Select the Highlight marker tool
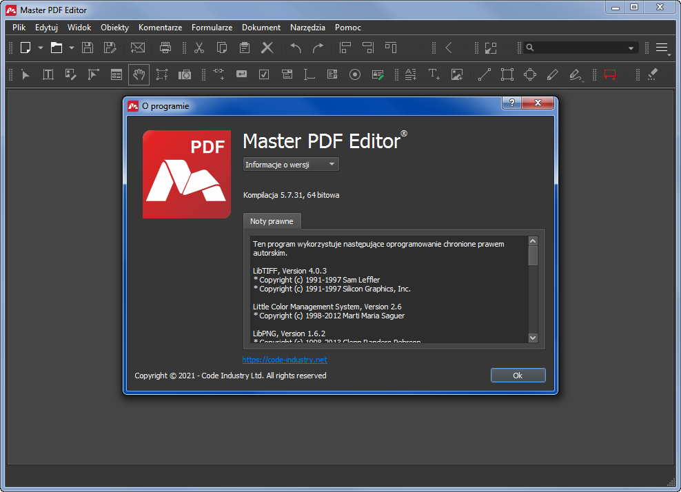This screenshot has width=681, height=492. 575,74
